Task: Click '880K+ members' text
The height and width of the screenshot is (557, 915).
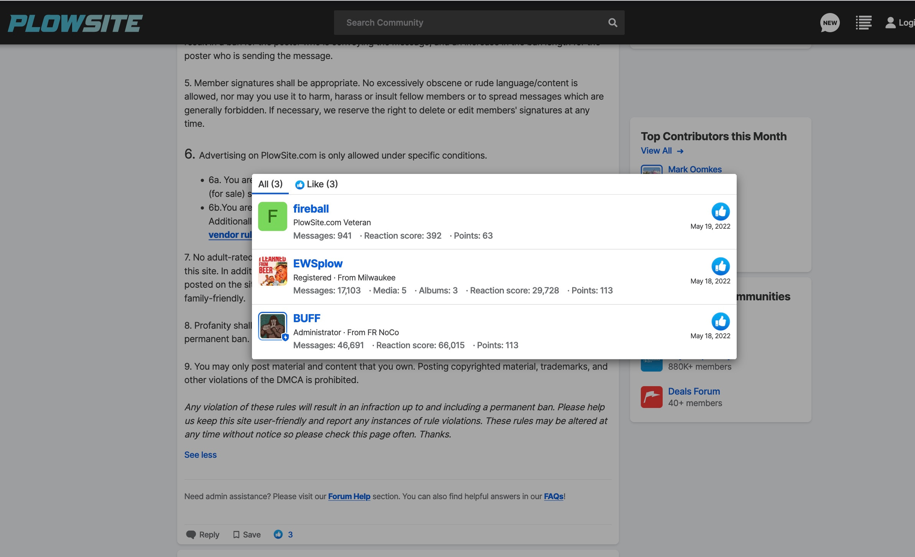Action: tap(699, 367)
